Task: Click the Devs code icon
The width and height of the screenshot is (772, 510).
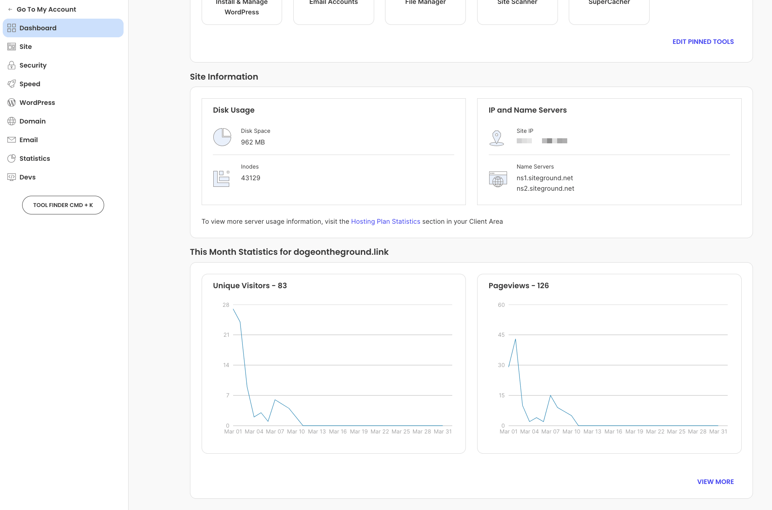Action: click(x=12, y=177)
